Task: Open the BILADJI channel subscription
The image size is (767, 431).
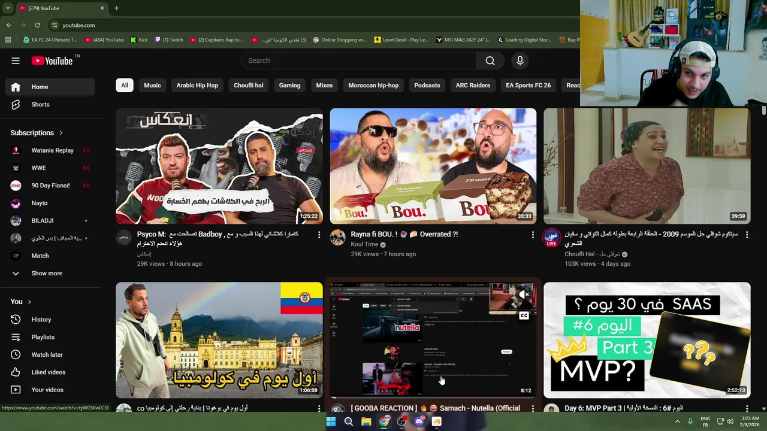Action: pyautogui.click(x=50, y=221)
